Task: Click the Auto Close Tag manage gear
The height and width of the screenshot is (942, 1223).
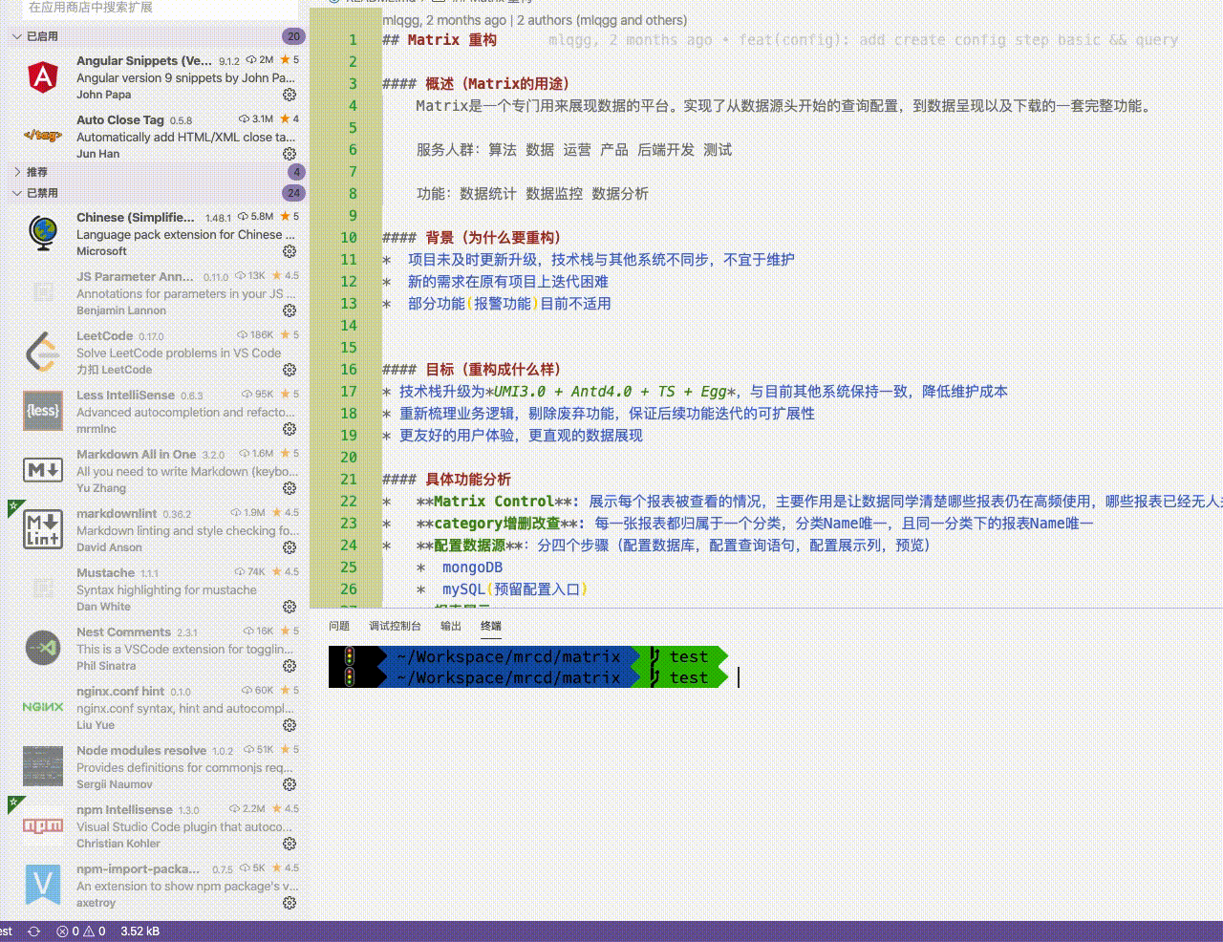Action: [290, 153]
